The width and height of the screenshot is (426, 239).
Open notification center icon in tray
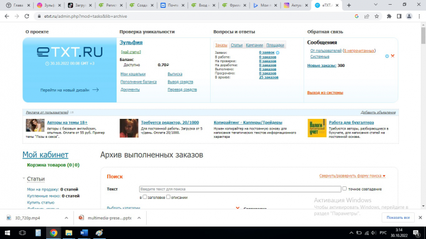(416, 232)
